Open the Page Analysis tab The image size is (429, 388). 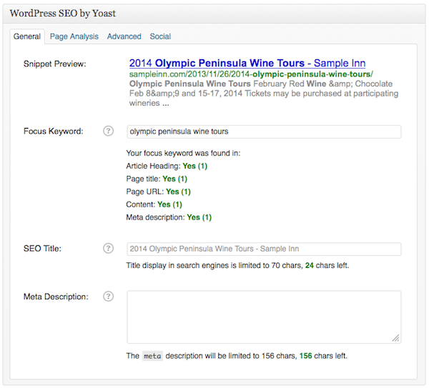pos(75,36)
